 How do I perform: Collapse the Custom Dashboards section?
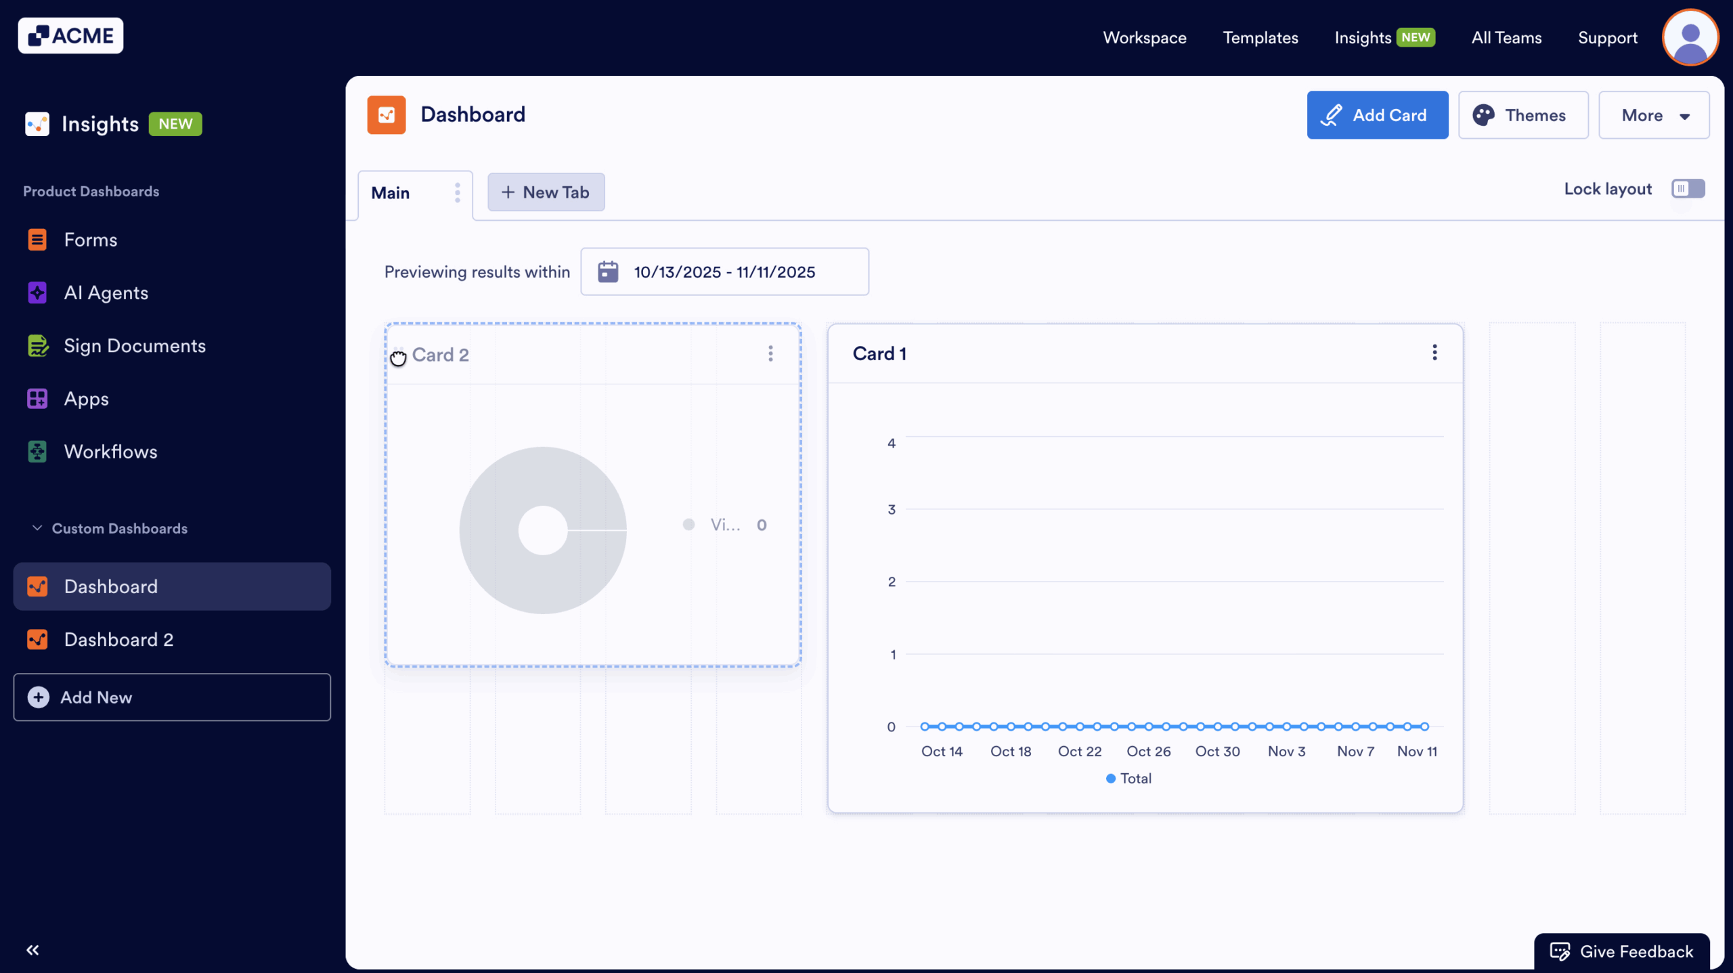(x=37, y=528)
